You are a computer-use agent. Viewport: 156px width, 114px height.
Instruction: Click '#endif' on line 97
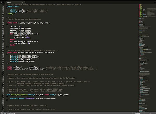click(x=13, y=45)
